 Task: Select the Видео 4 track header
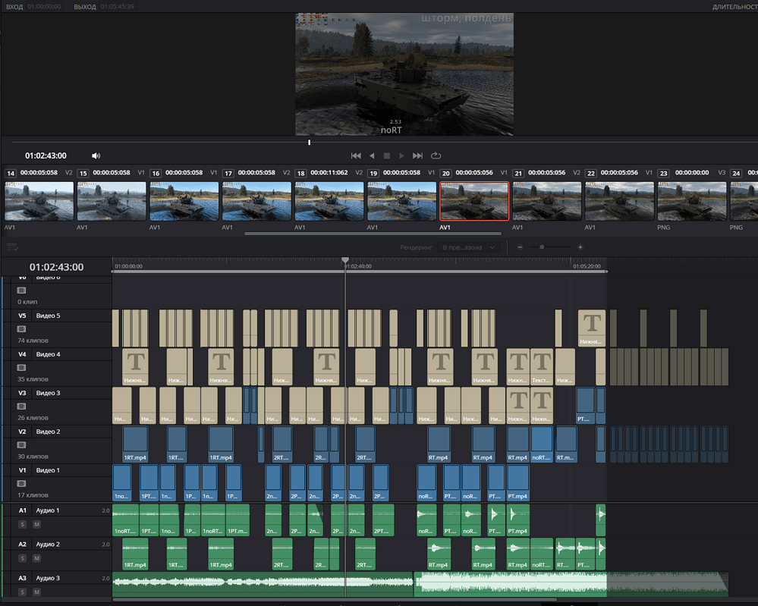[48, 354]
